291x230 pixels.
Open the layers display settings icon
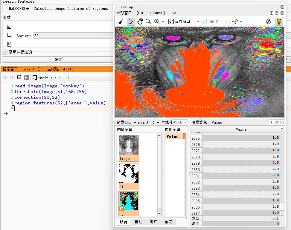[268, 21]
